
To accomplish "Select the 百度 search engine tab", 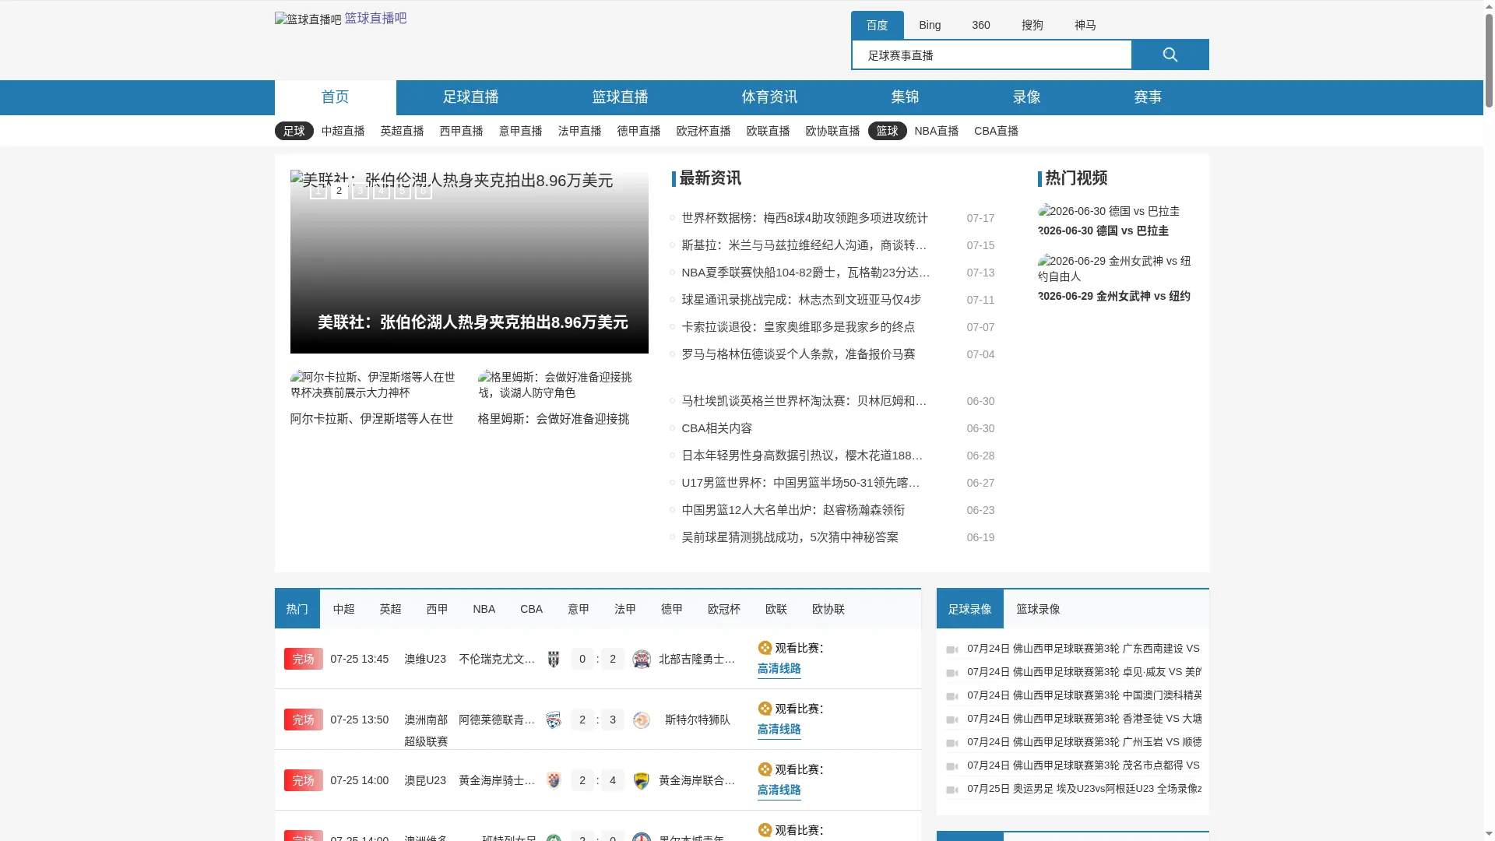I will 877,25.
